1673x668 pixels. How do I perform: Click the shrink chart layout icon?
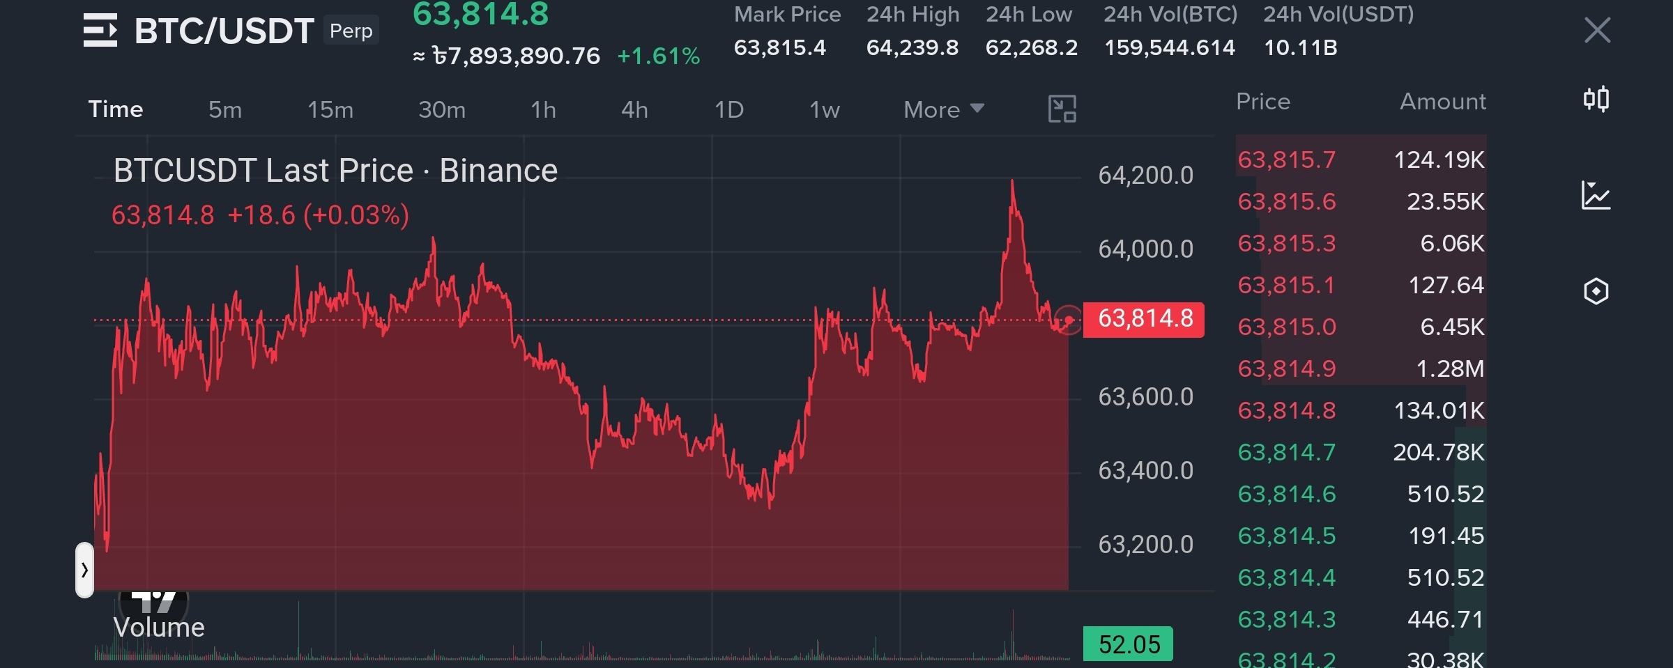pyautogui.click(x=1062, y=109)
